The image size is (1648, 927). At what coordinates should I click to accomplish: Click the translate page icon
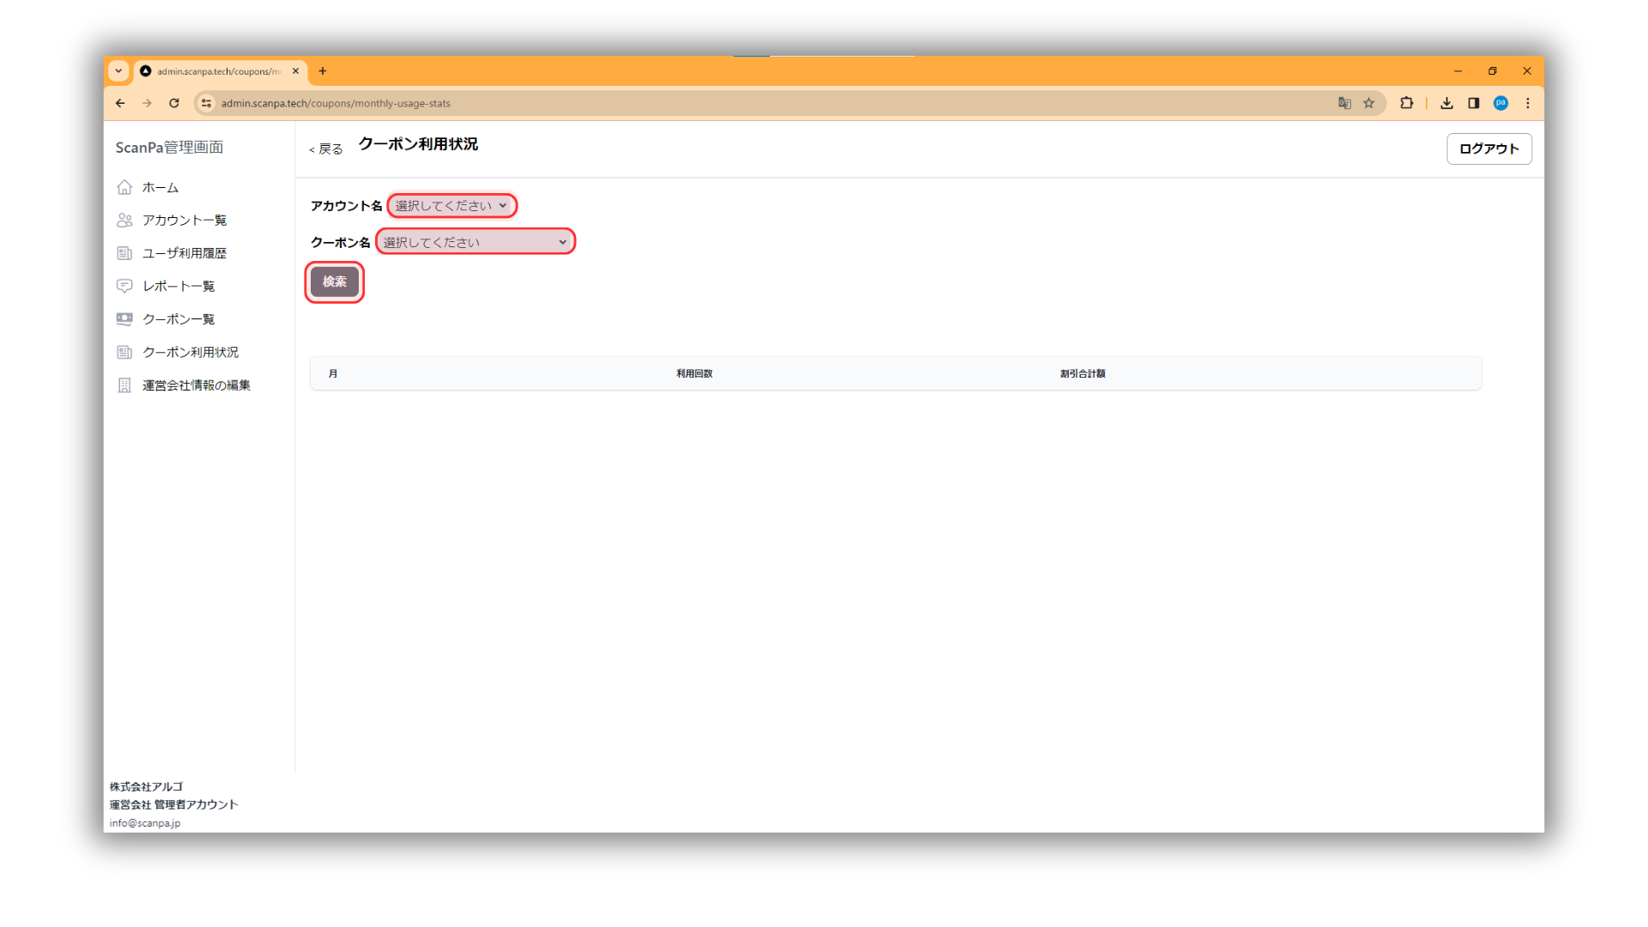[1344, 103]
